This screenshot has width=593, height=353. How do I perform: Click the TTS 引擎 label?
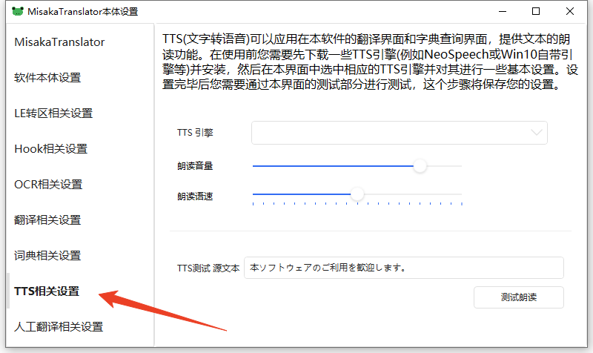click(x=195, y=133)
